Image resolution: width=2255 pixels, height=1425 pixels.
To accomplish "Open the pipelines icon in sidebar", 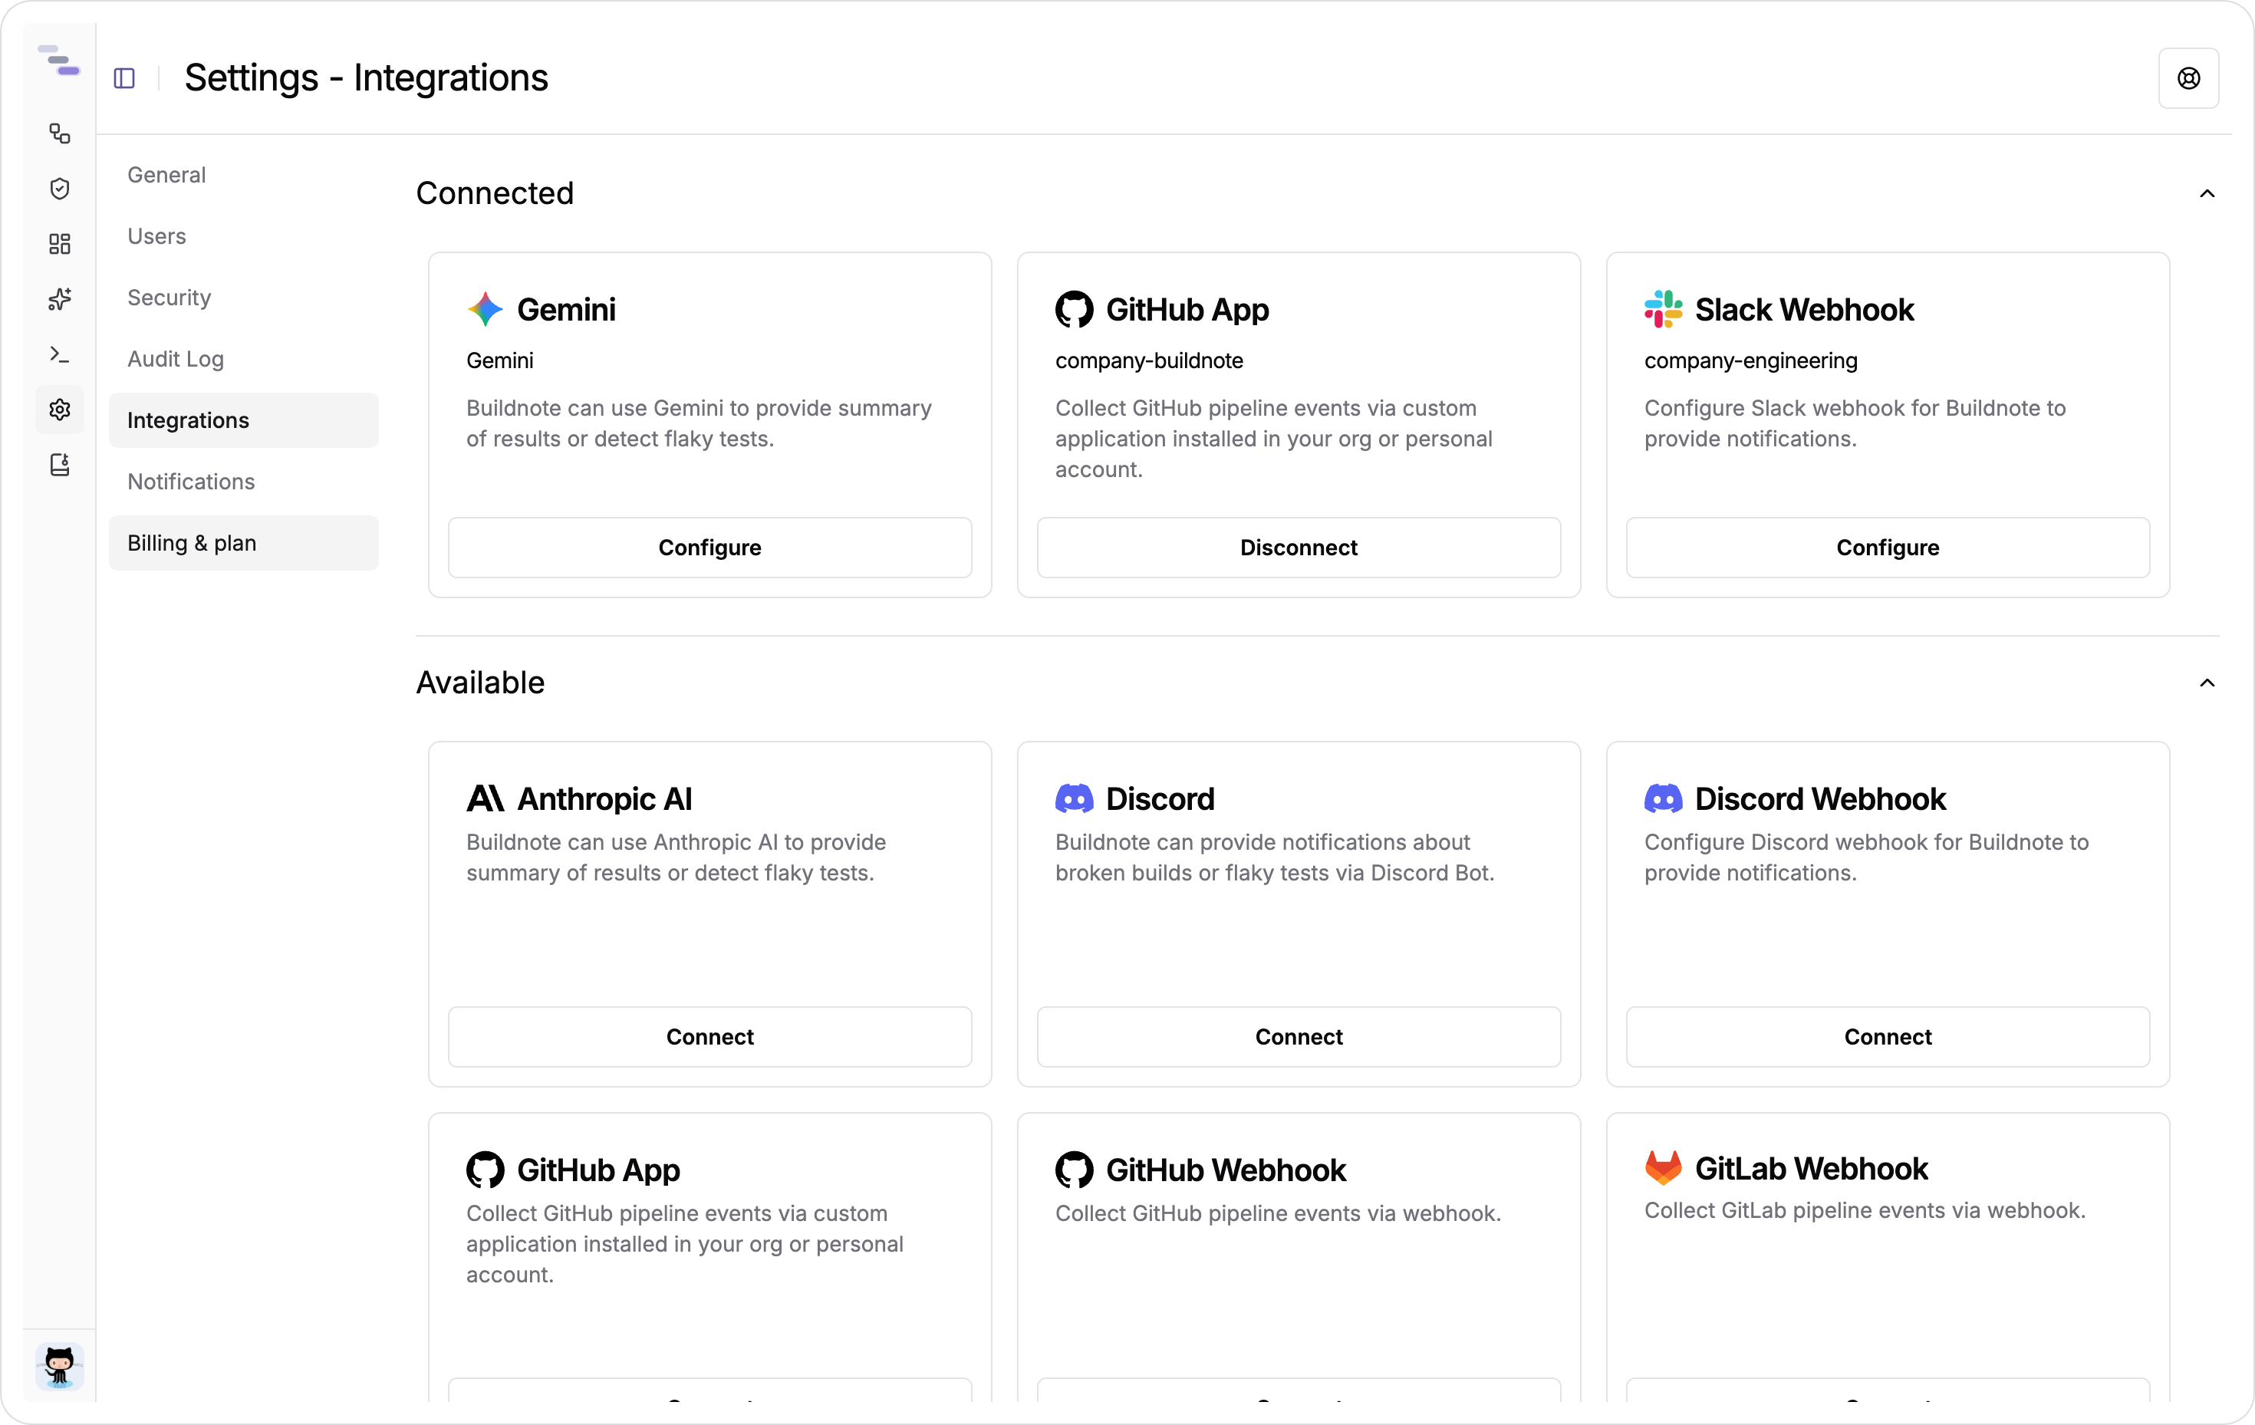I will click(60, 134).
